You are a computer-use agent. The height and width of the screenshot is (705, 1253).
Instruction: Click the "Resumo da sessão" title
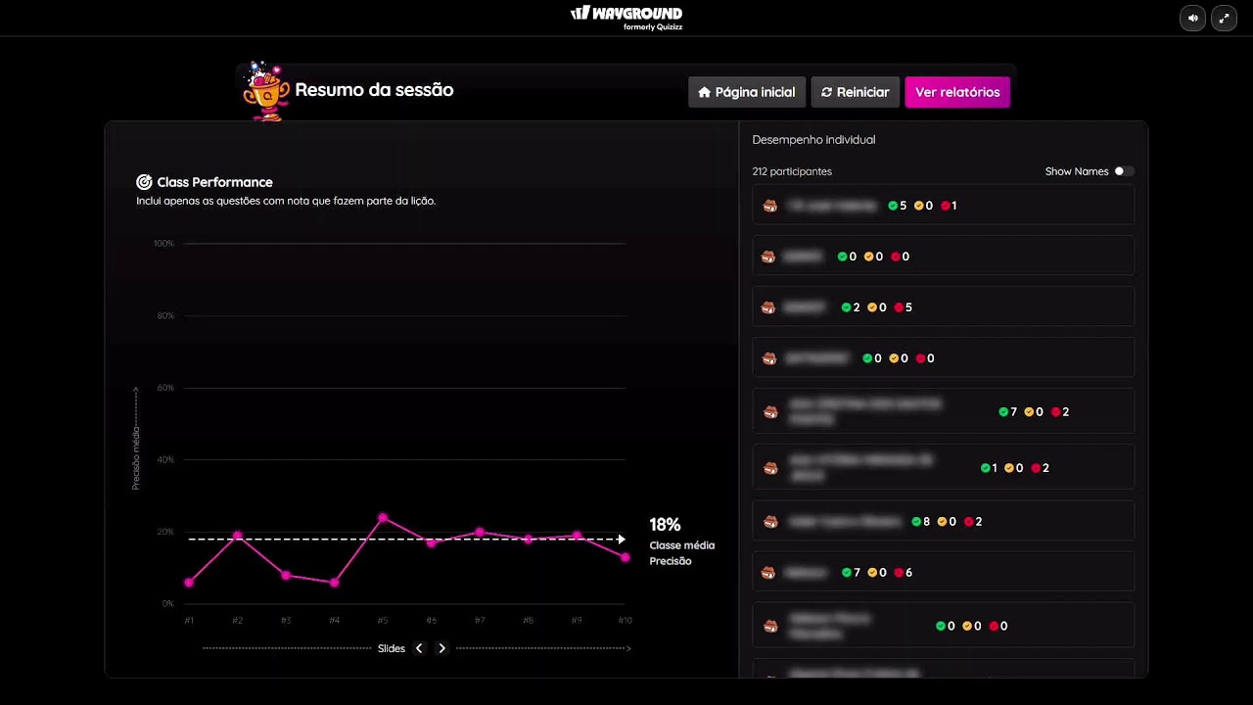[x=374, y=90]
